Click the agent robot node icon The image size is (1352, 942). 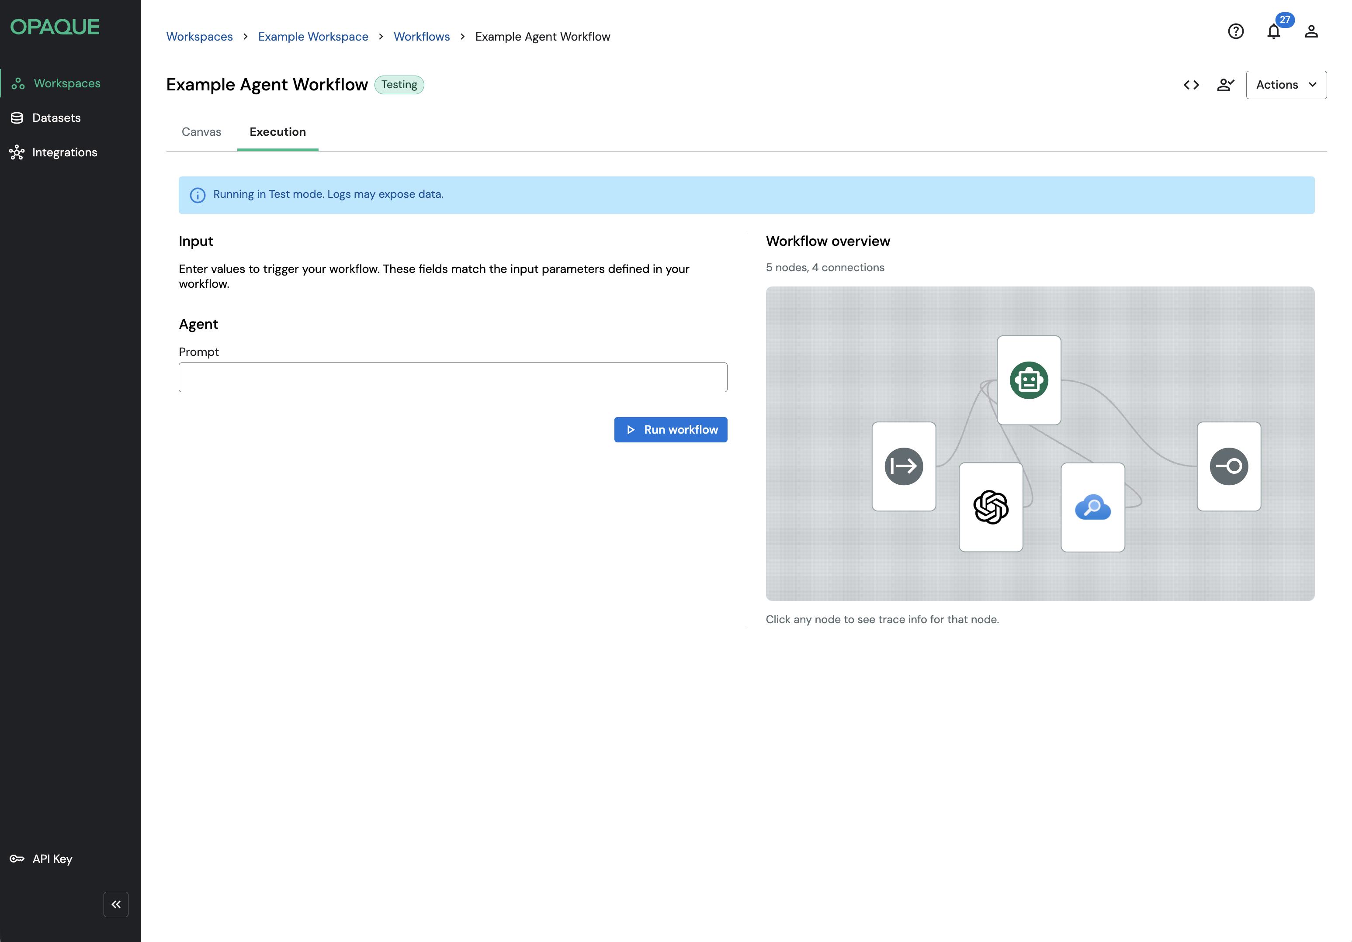tap(1028, 380)
